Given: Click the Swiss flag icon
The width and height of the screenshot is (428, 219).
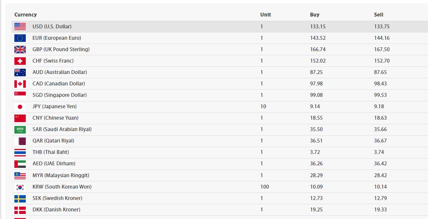Looking at the screenshot, I should coord(20,61).
